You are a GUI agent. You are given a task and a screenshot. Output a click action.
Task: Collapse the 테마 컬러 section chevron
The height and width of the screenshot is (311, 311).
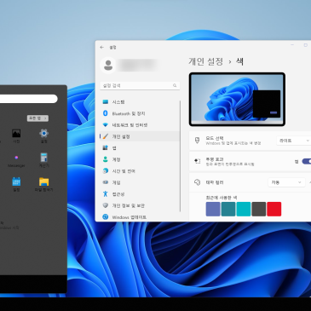pos(309,182)
